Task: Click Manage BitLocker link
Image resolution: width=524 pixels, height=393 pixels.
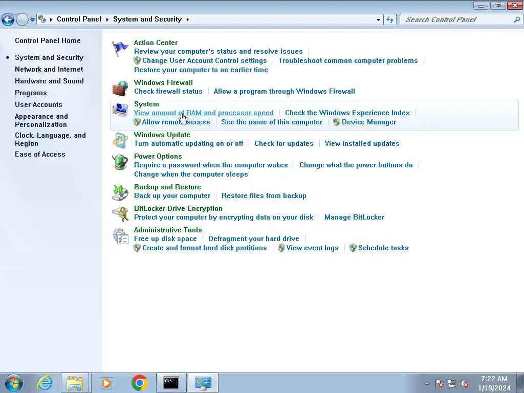Action: pyautogui.click(x=354, y=217)
